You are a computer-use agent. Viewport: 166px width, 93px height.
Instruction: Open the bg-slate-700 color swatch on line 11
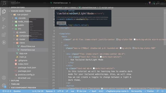point(117,40)
